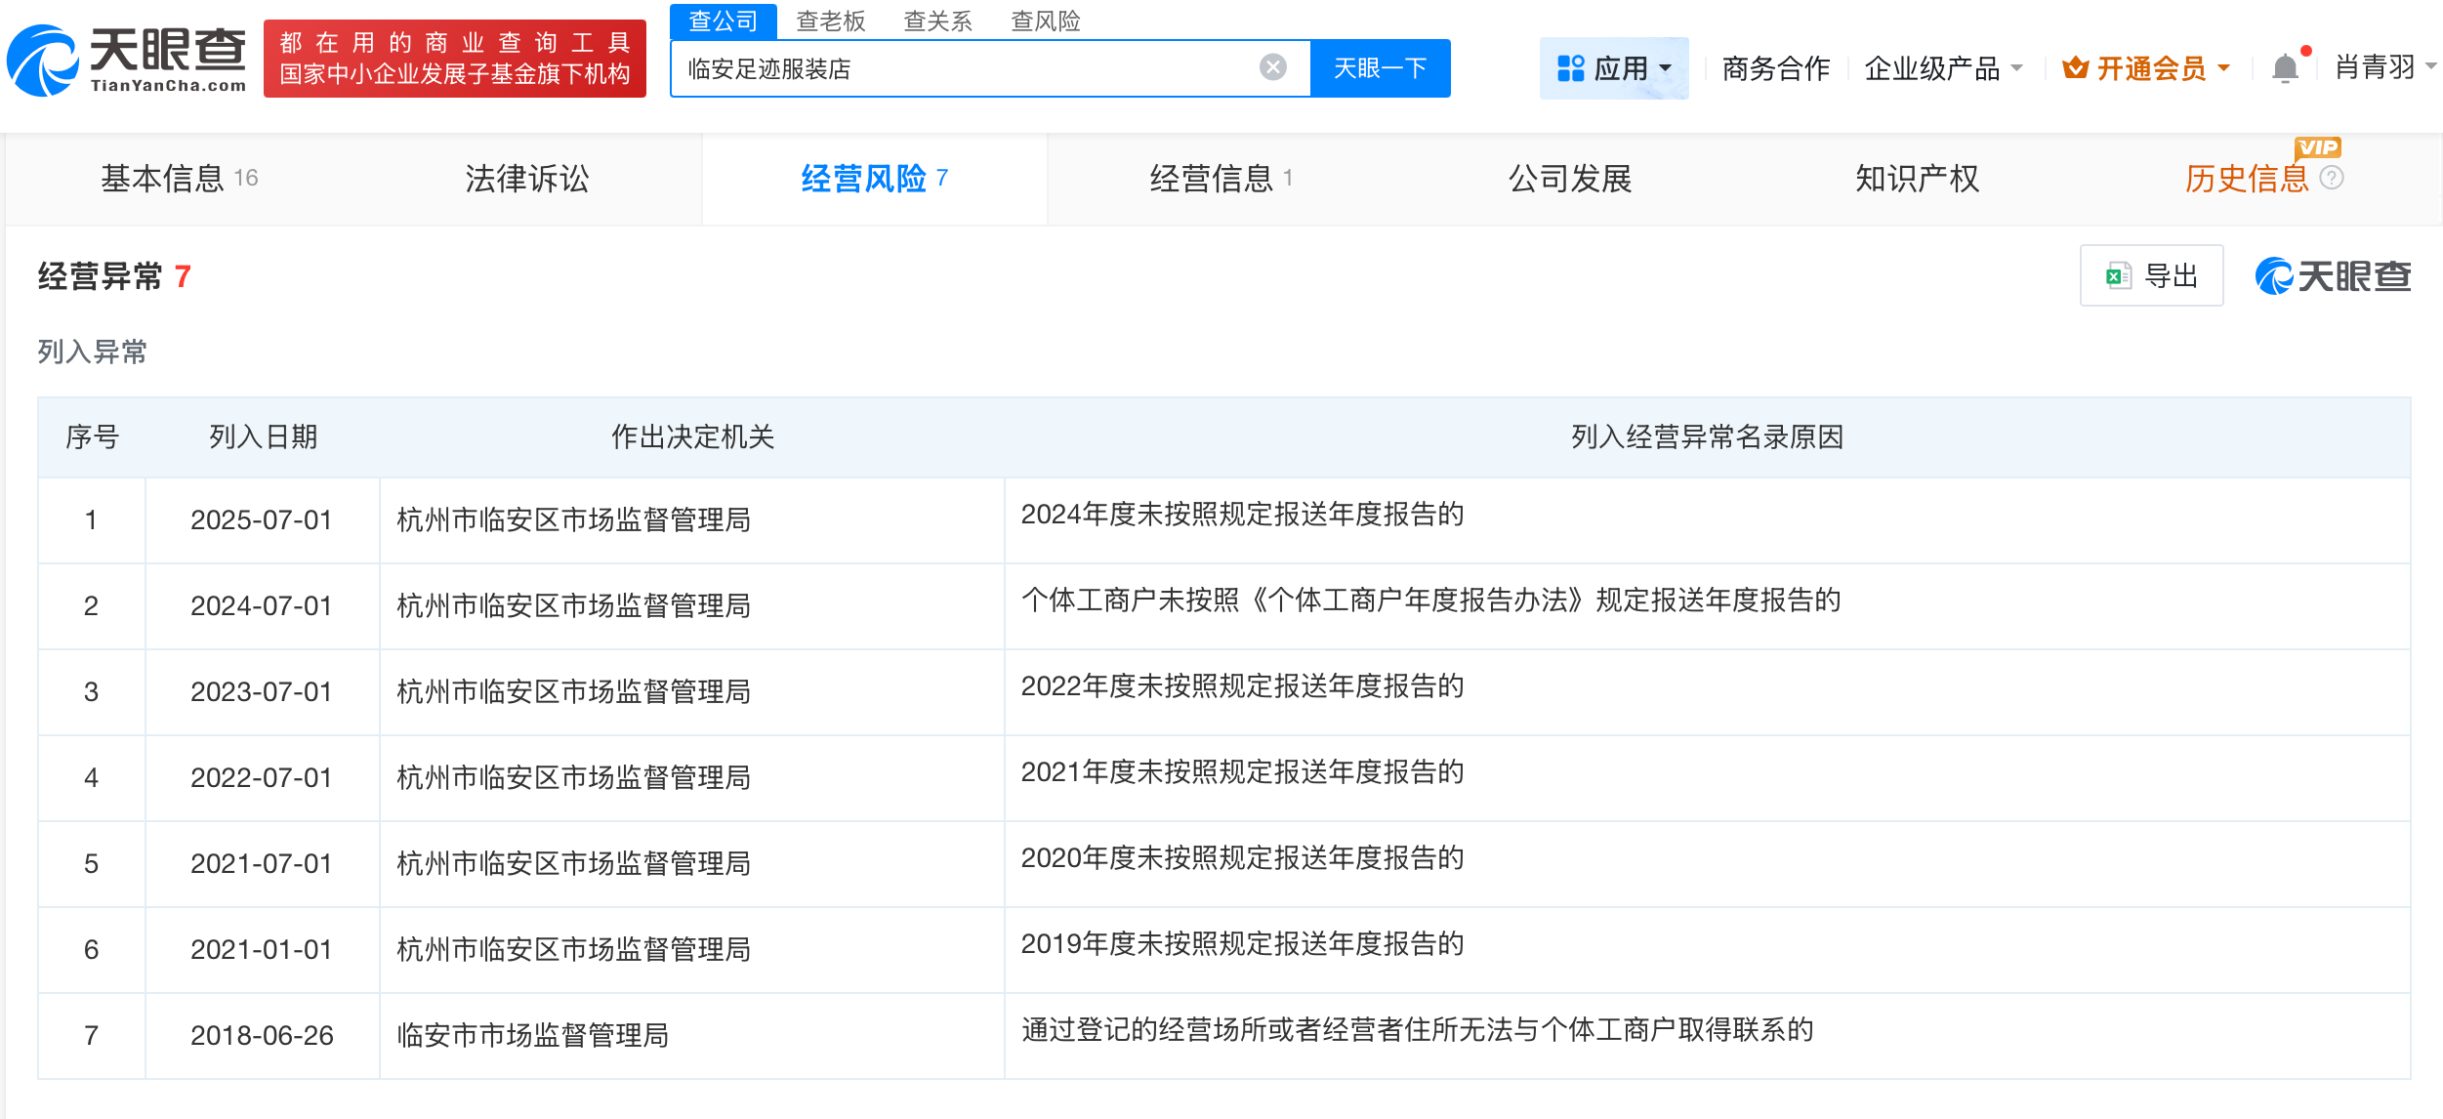This screenshot has width=2443, height=1119.
Task: Open the 企业级产品 dropdown
Action: (1945, 66)
